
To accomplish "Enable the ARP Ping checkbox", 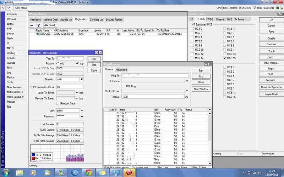I will click(123, 86).
